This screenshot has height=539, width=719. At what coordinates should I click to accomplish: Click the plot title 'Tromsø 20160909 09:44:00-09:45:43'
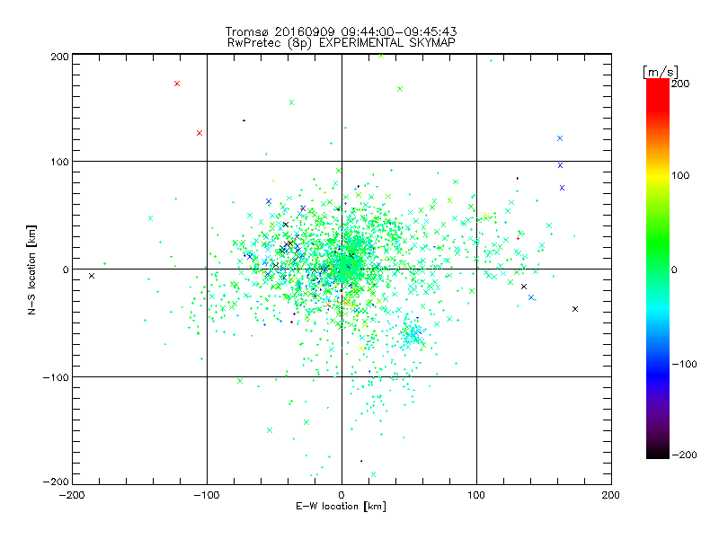tap(341, 31)
